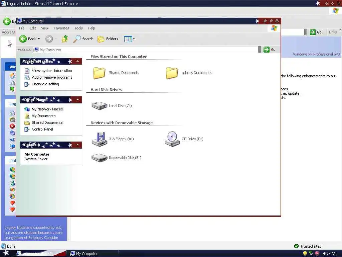This screenshot has height=257, width=342.
Task: Click the Add or remove programs icon
Action: (x=27, y=78)
